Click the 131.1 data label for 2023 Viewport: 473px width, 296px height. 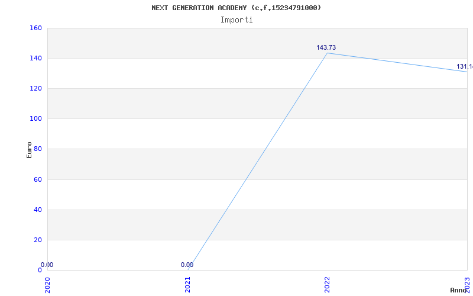coord(465,66)
